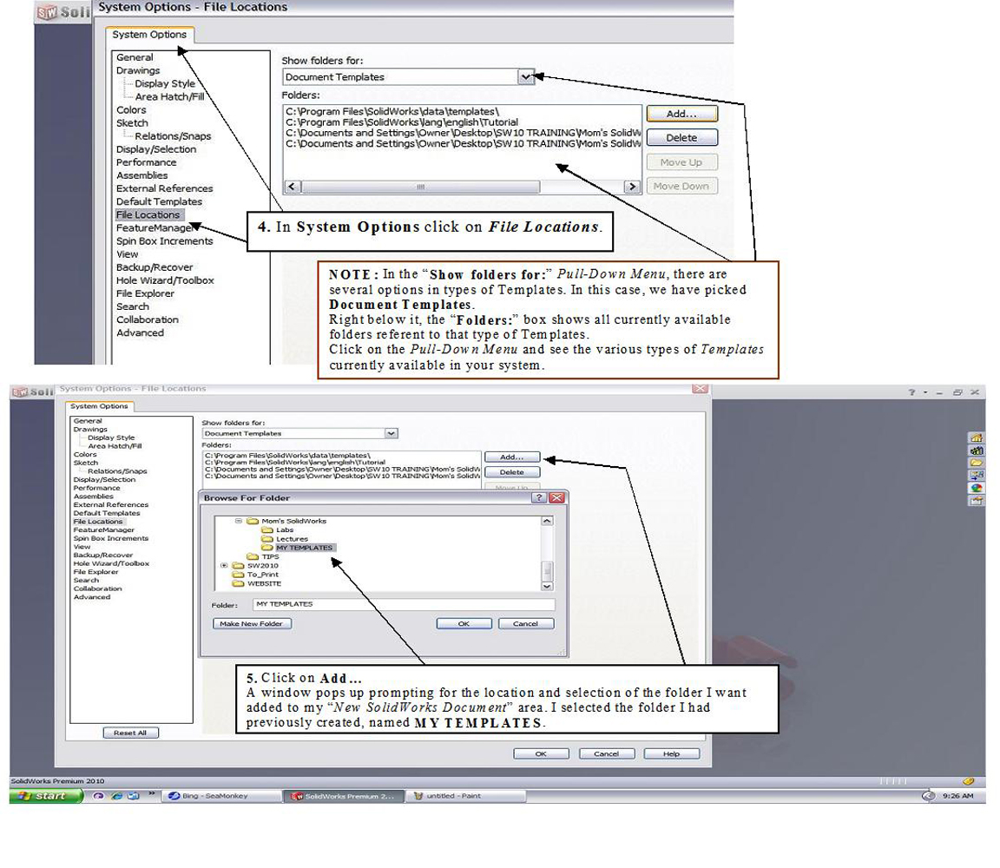The image size is (1000, 868).
Task: Open the Custom Properties task pane
Action: tap(976, 500)
